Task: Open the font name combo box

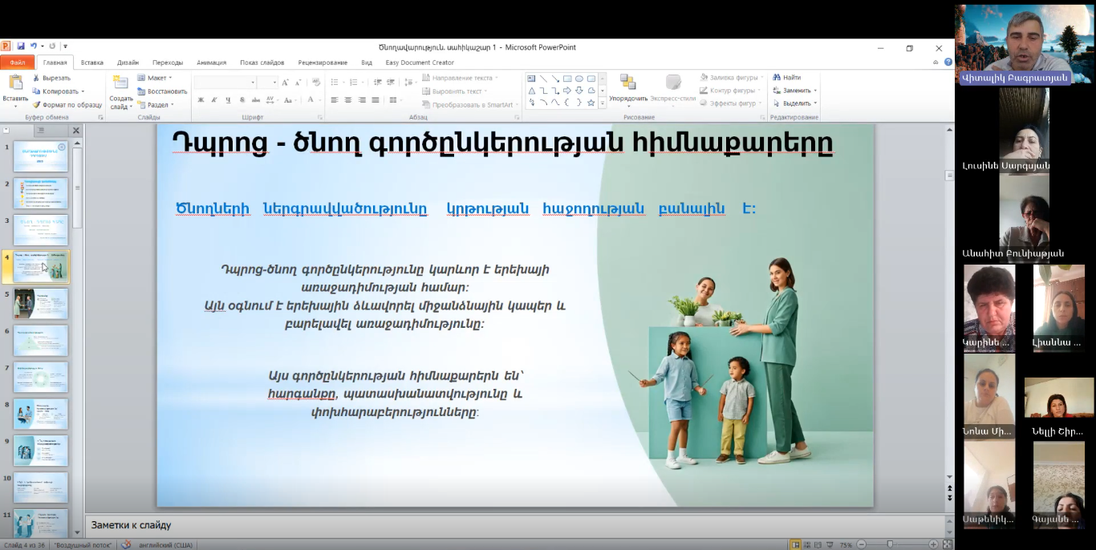Action: click(x=225, y=82)
